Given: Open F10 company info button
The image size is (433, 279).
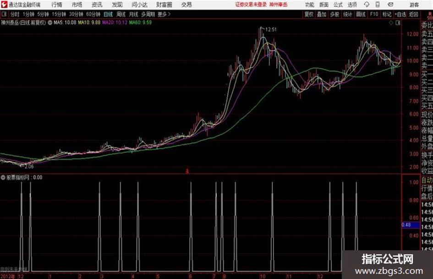Looking at the screenshot, I should point(374,14).
